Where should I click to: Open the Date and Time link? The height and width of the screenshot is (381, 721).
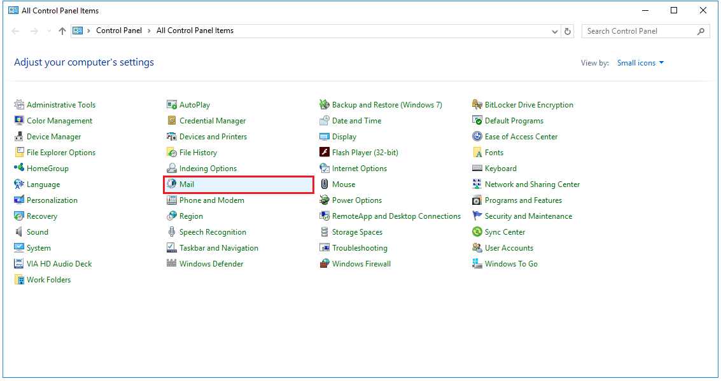[356, 121]
